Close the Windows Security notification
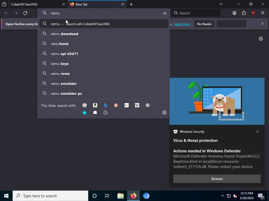This screenshot has height=201, width=269. (x=257, y=131)
